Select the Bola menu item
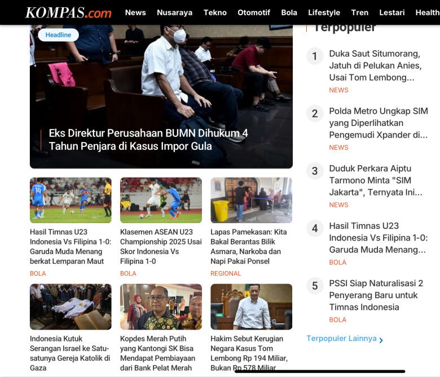440x377 pixels. (289, 12)
